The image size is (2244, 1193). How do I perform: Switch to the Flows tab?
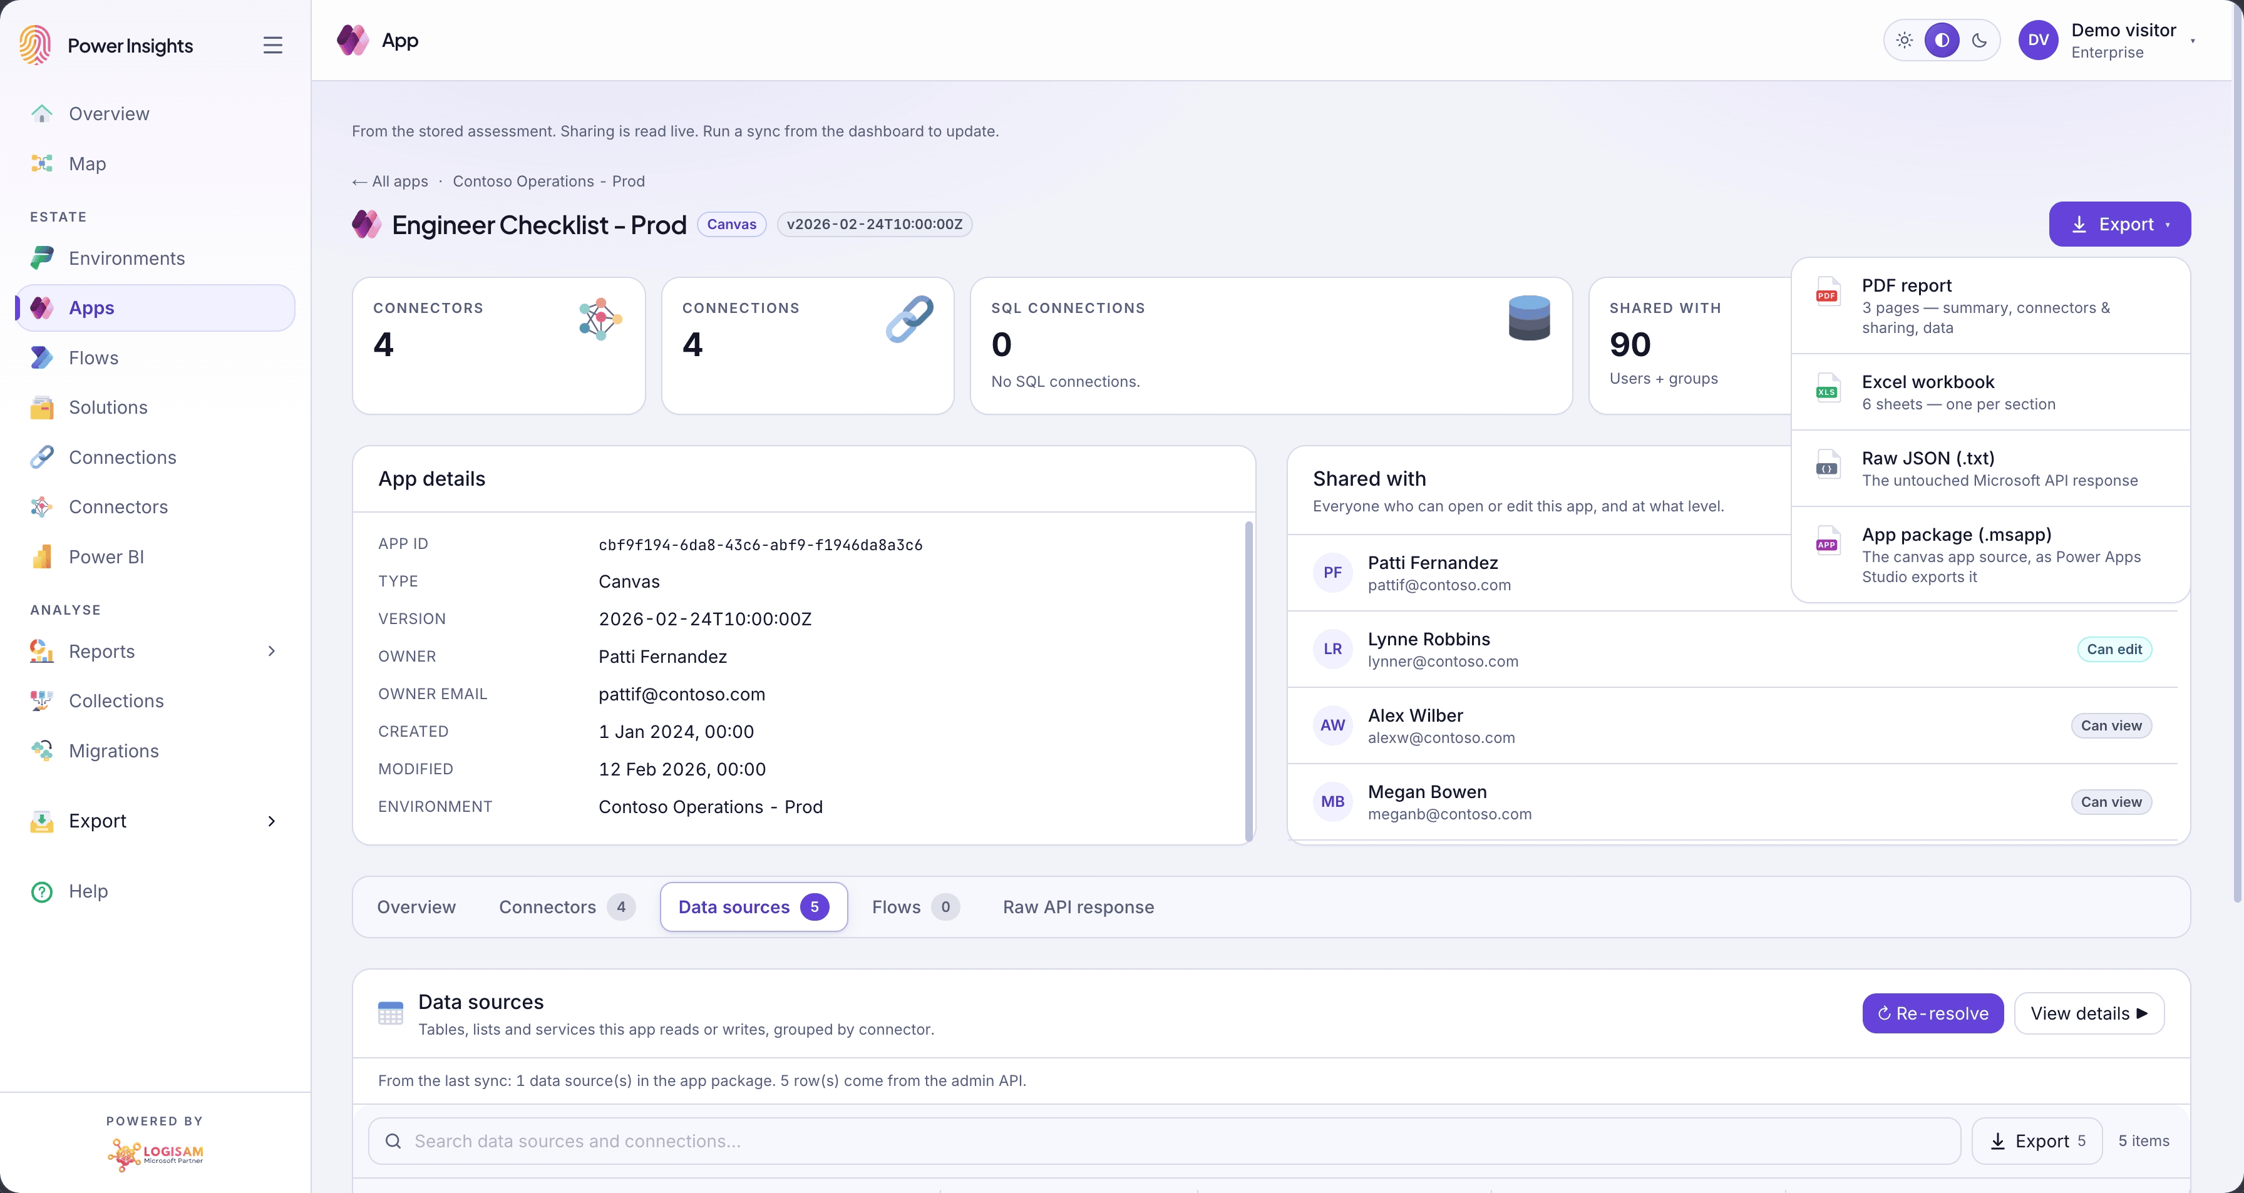915,908
